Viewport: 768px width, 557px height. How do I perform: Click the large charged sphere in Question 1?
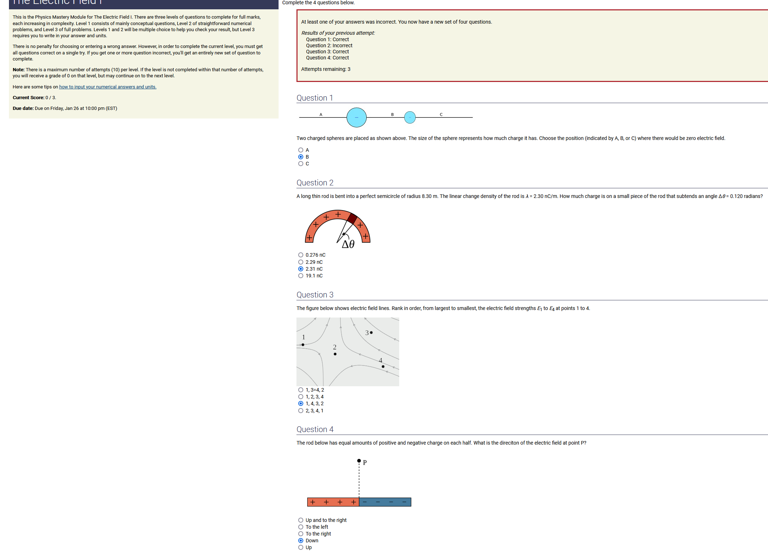point(356,117)
